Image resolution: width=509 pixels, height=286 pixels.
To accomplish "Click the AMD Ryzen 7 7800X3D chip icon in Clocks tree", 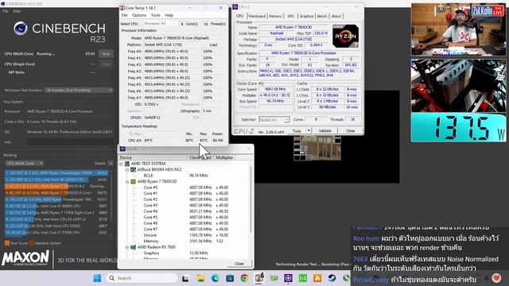I will point(133,182).
